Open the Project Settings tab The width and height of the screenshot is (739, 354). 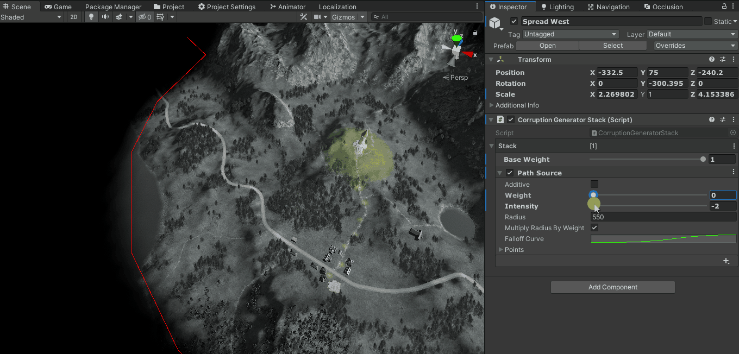pyautogui.click(x=227, y=7)
